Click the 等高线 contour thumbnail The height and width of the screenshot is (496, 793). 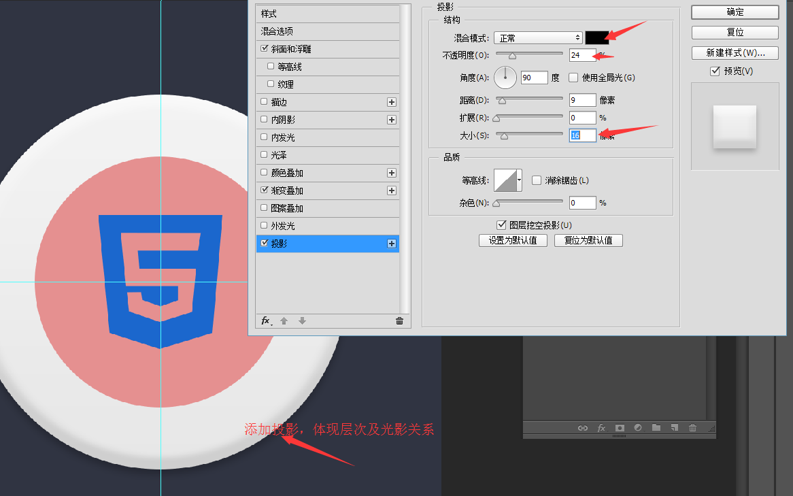[x=505, y=180]
